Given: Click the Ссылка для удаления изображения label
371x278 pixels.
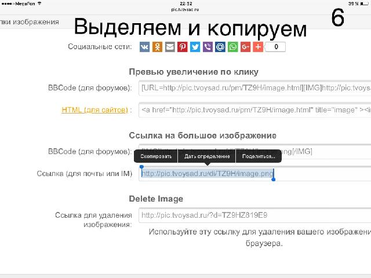Looking at the screenshot, I should [93, 220].
